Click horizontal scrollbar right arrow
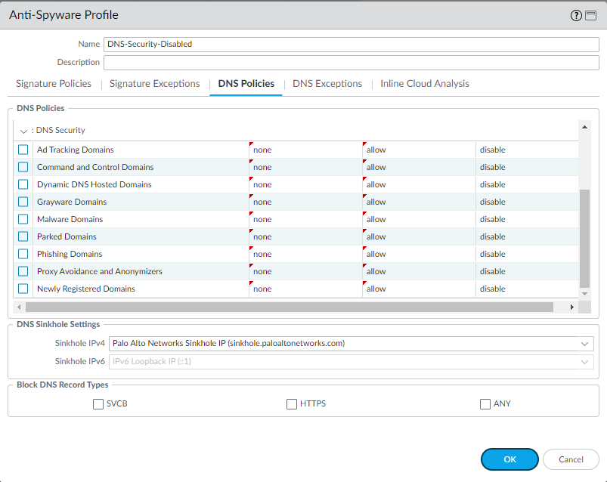 (571, 307)
